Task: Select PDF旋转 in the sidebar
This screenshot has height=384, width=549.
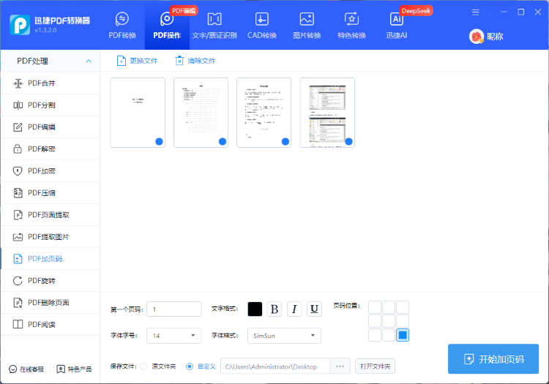Action: (41, 281)
